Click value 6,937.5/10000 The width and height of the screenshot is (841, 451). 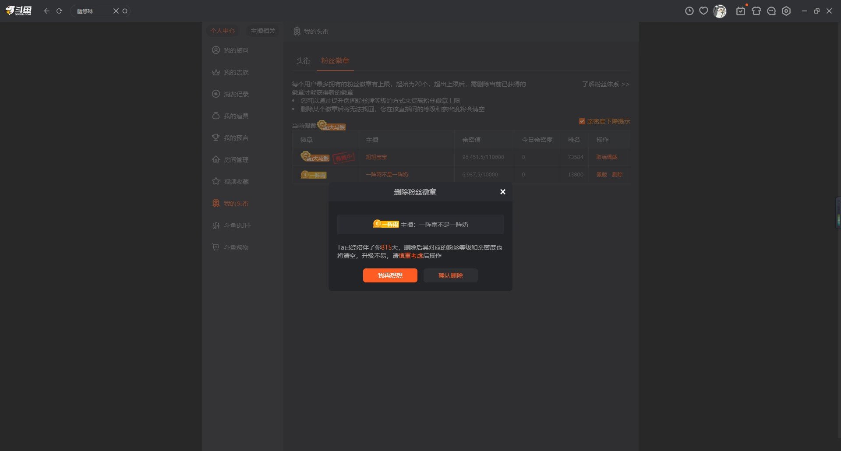point(480,174)
